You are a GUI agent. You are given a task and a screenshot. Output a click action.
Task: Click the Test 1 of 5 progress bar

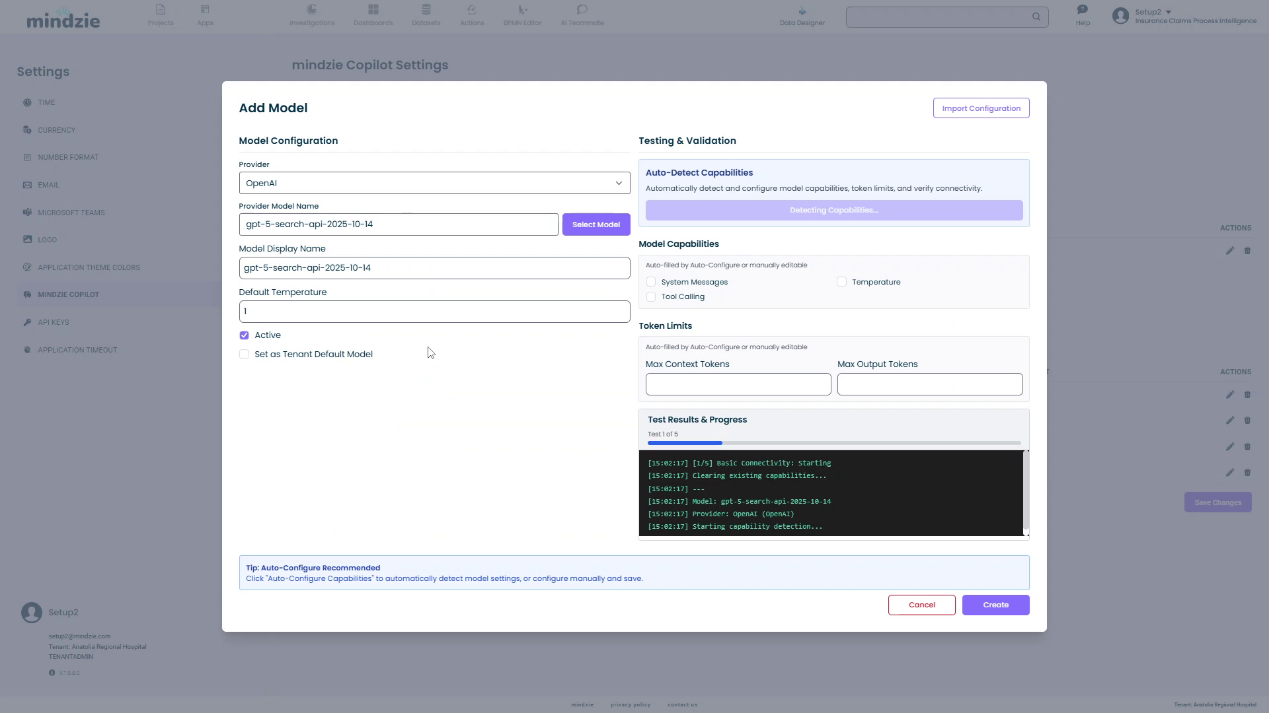834,443
